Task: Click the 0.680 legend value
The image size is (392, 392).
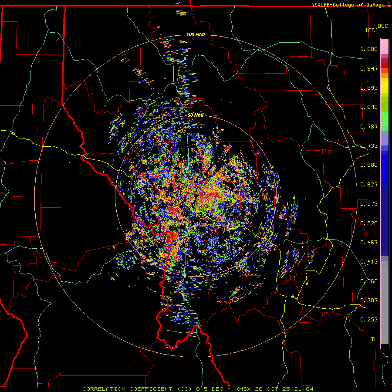Action: point(369,165)
